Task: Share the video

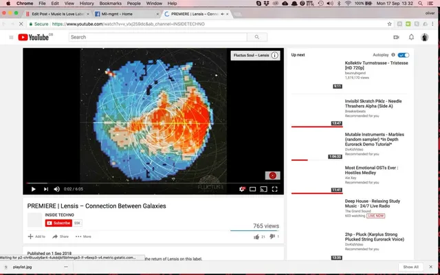Action: [60, 236]
